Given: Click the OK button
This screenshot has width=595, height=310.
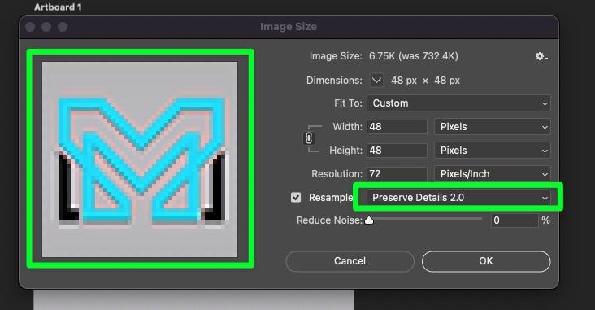Looking at the screenshot, I should click(486, 261).
